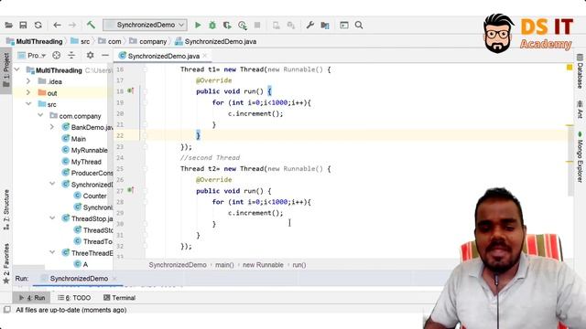
Task: Click the run anything window icon
Action: click(x=344, y=25)
